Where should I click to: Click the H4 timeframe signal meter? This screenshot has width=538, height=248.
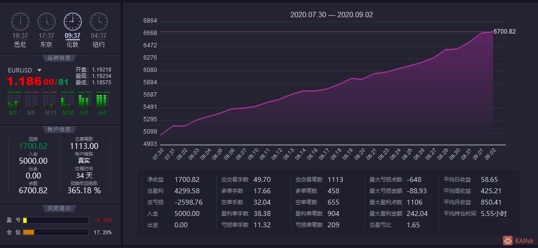pyautogui.click(x=103, y=101)
